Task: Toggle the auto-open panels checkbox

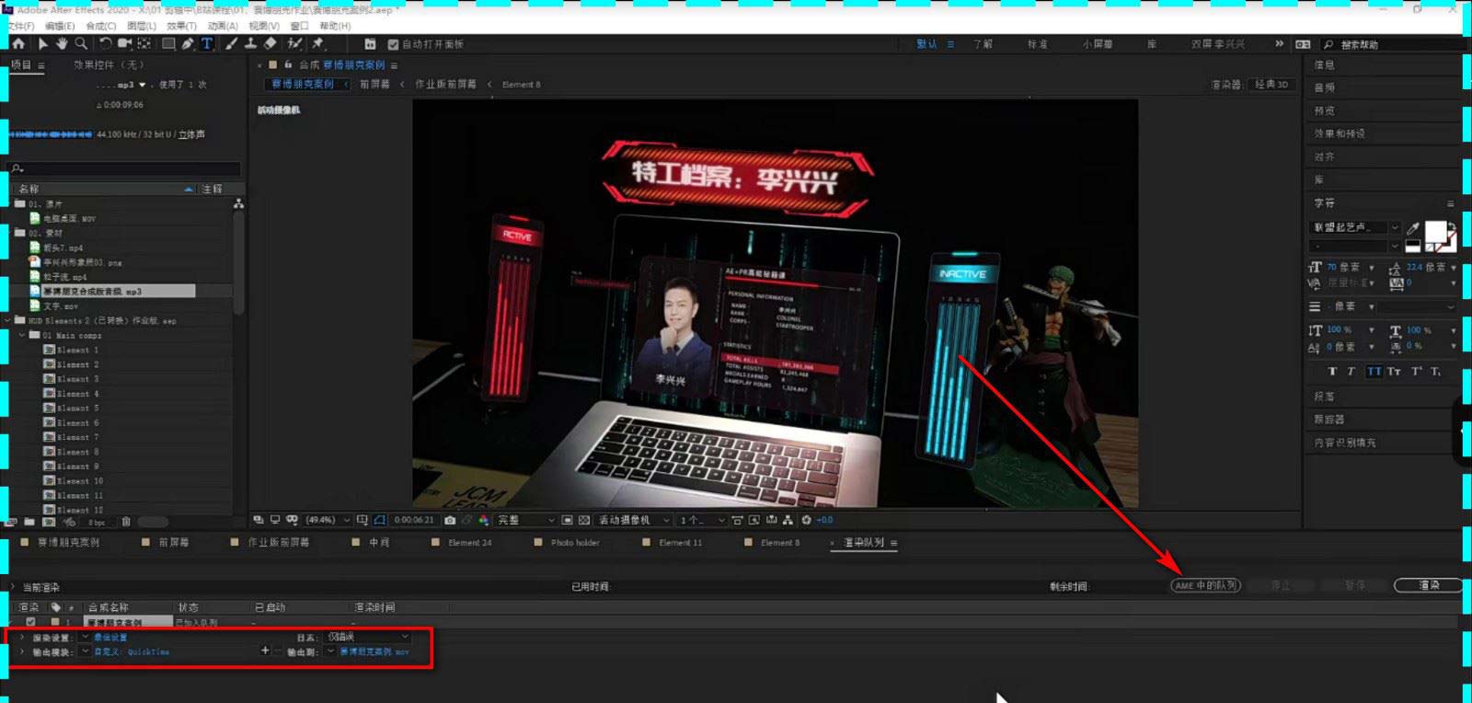Action: click(x=394, y=44)
